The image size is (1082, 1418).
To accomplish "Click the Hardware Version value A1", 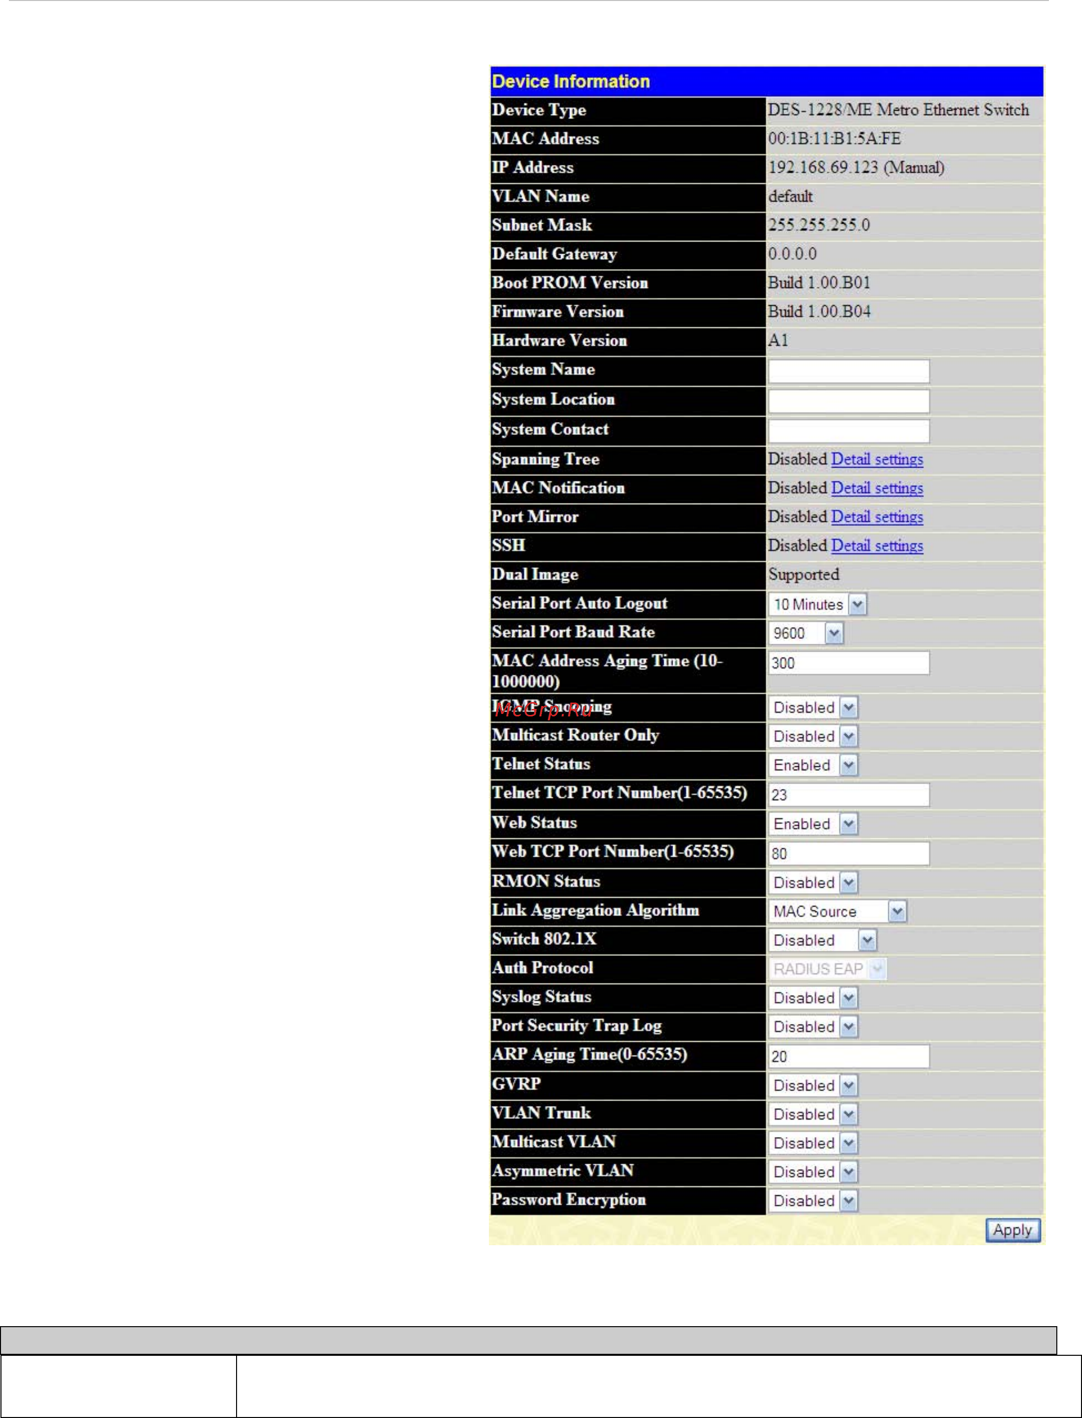I will [778, 340].
